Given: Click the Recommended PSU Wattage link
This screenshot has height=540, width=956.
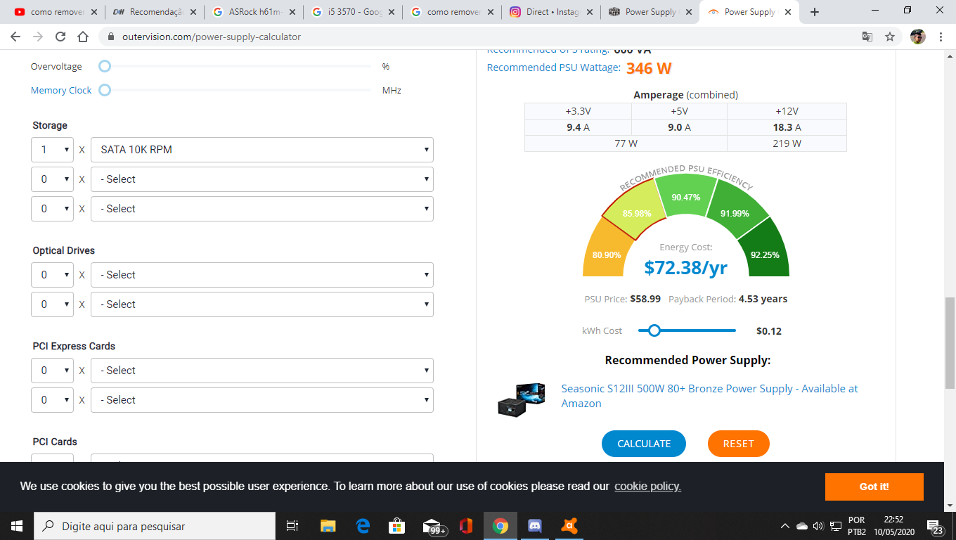Looking at the screenshot, I should [x=554, y=67].
